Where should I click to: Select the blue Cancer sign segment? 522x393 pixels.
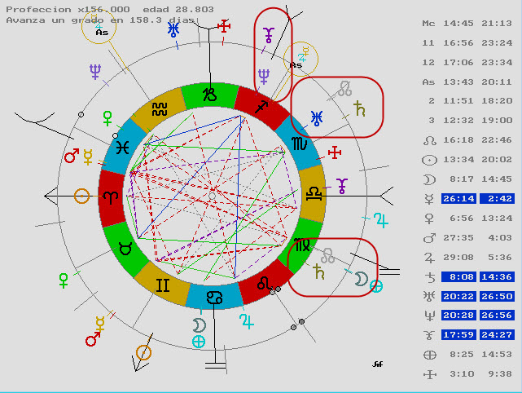(212, 297)
